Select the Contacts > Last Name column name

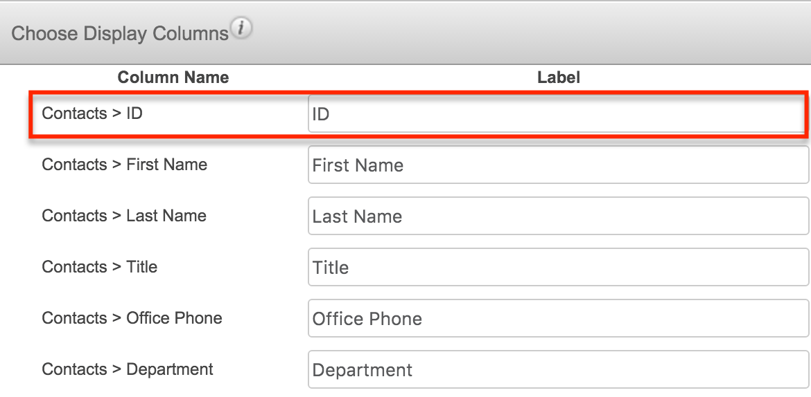124,216
